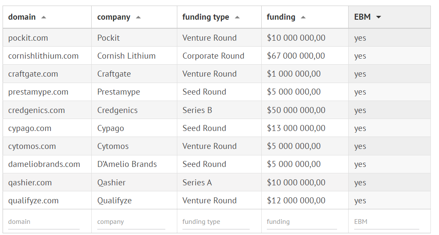Viewport: 439px width, 235px height.
Task: Focus the funding type filter input
Action: coord(216,222)
